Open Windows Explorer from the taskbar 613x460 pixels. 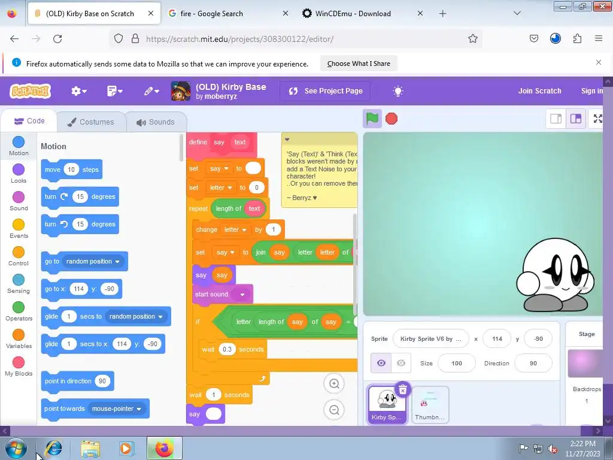click(x=90, y=449)
